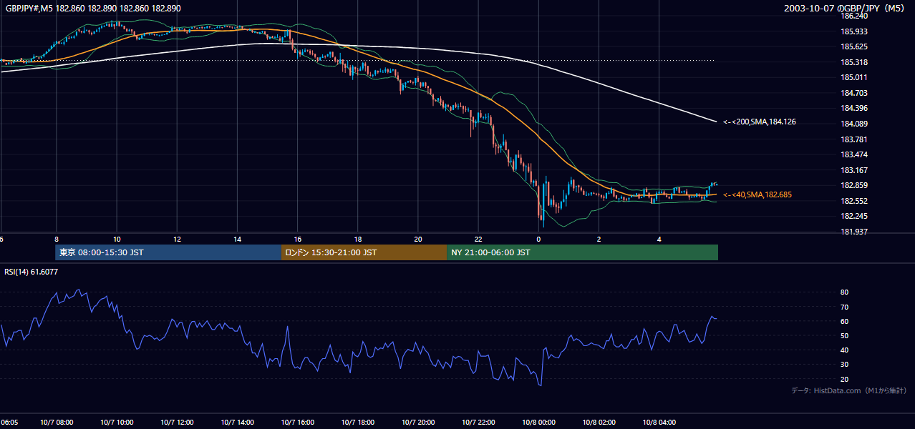Image resolution: width=915 pixels, height=429 pixels.
Task: Click the HistData.com data source credit
Action: tap(849, 390)
